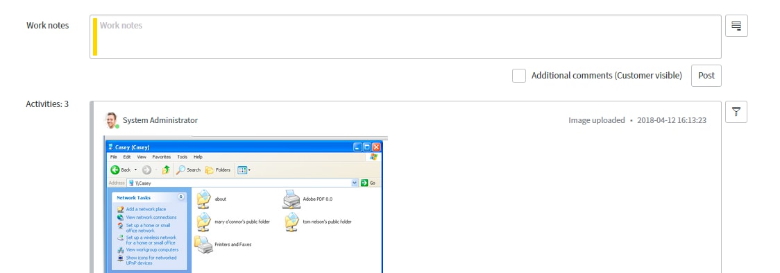Click the Printers and Faxes icon

pyautogui.click(x=203, y=245)
